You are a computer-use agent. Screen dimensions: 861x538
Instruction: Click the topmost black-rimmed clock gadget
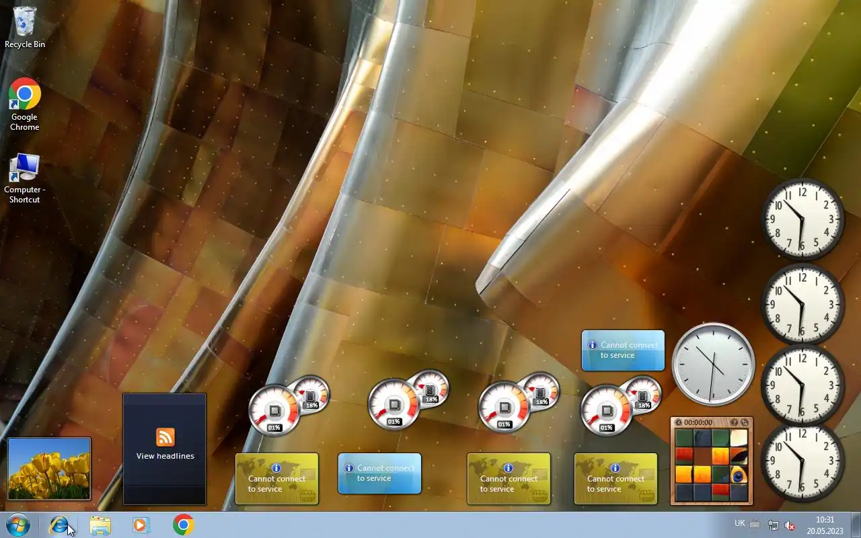click(802, 219)
